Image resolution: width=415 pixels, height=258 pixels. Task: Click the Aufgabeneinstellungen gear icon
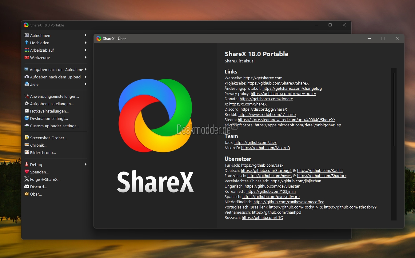[27, 104]
